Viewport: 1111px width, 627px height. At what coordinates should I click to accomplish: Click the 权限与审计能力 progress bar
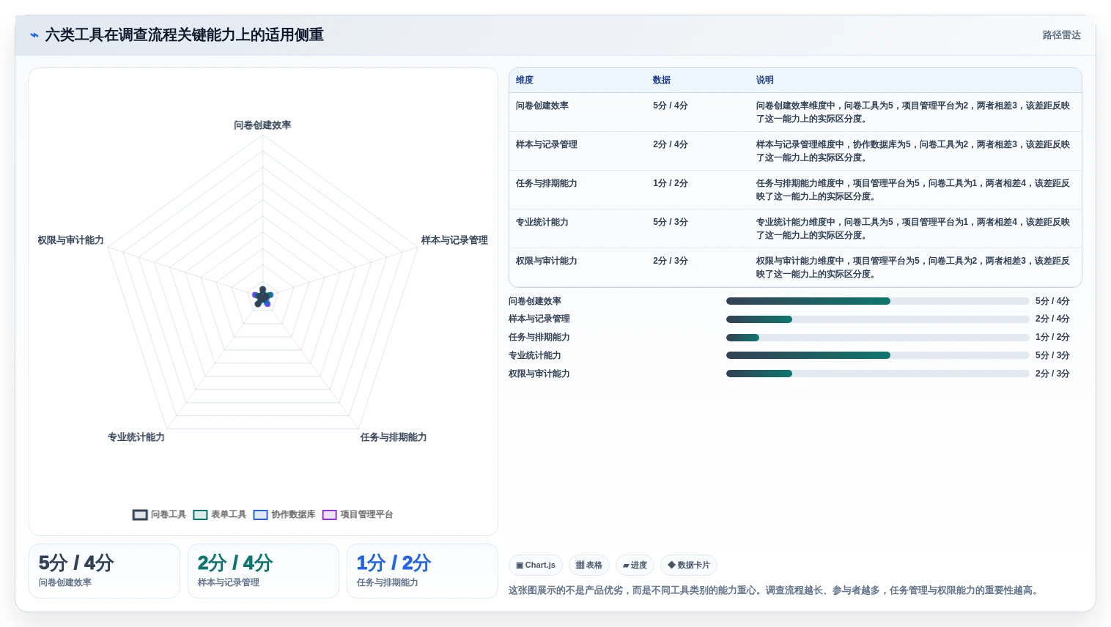[x=878, y=374]
